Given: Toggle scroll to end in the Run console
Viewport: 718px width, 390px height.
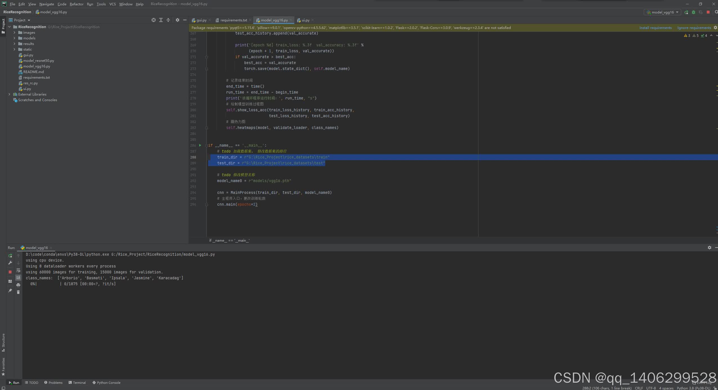Looking at the screenshot, I should (18, 278).
